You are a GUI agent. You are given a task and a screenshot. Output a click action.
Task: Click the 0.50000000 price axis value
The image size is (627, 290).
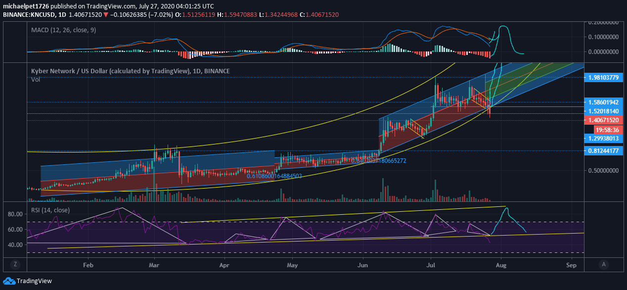[x=603, y=170]
